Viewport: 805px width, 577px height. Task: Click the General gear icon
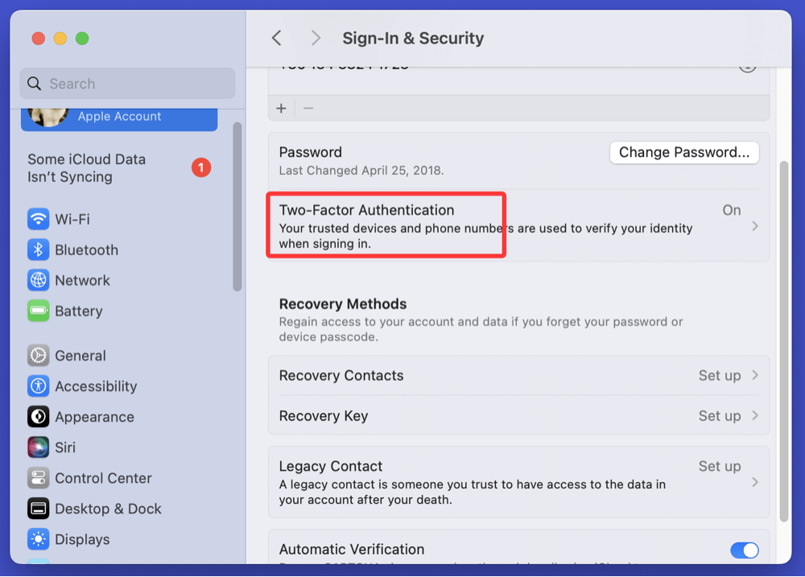tap(38, 356)
